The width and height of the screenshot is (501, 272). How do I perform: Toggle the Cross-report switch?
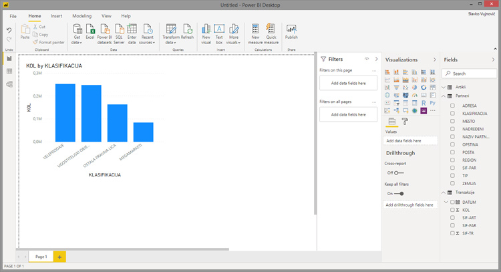click(x=398, y=172)
